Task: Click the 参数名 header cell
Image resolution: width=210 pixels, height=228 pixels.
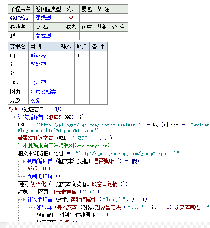Action: pos(20,27)
